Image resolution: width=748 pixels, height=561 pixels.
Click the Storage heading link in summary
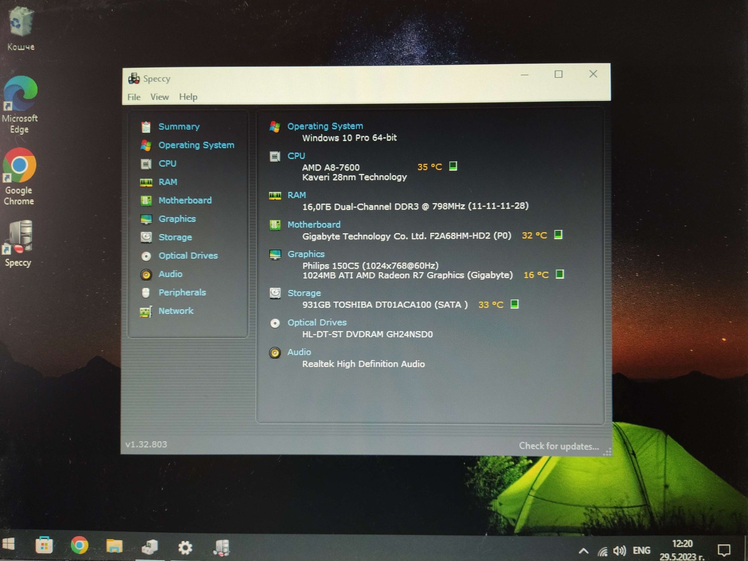[x=304, y=293]
